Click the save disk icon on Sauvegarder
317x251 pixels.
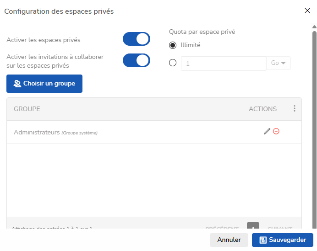(x=263, y=240)
